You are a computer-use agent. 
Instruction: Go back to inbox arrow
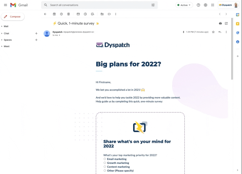coord(45,14)
